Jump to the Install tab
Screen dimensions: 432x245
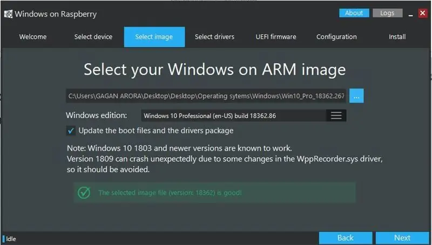click(x=397, y=37)
